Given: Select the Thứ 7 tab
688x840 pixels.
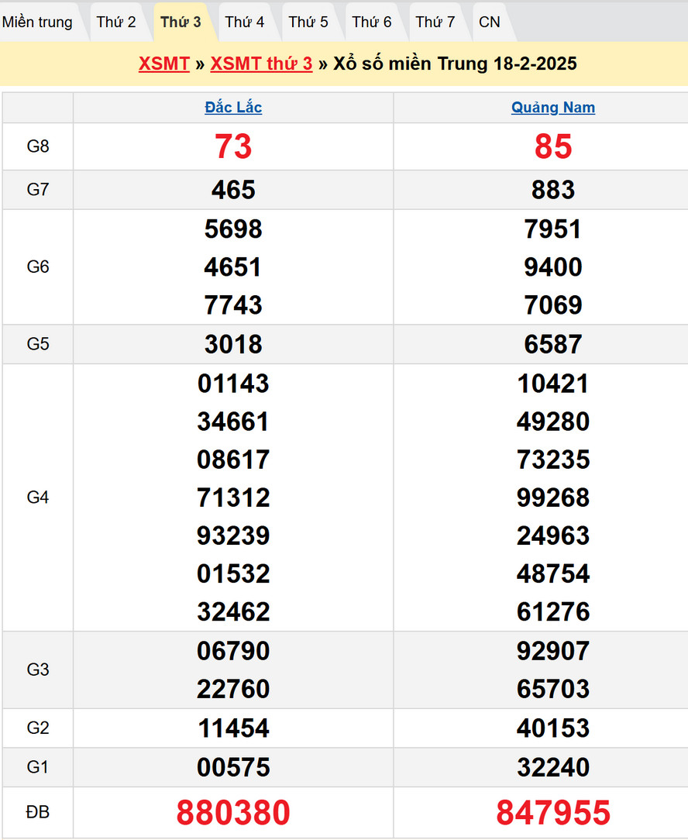Looking at the screenshot, I should point(435,22).
